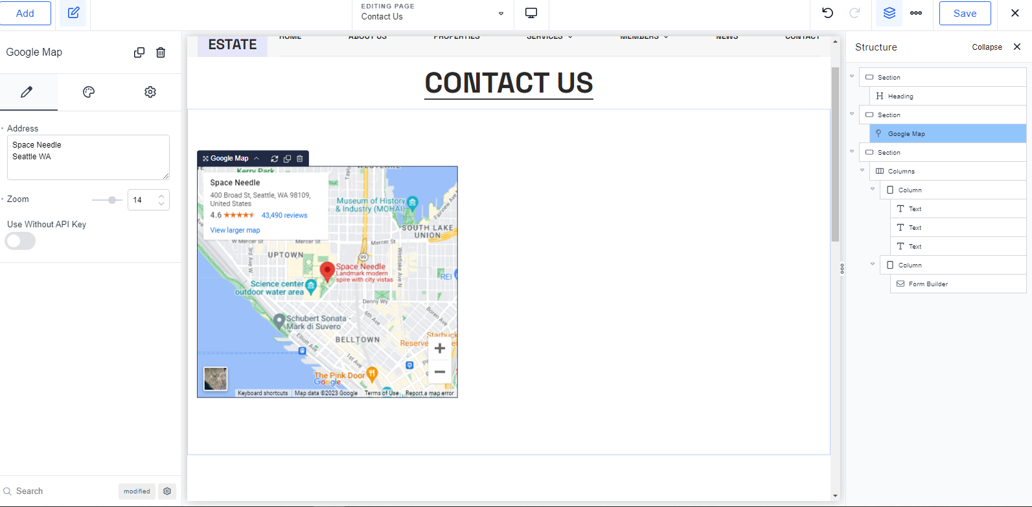Select the Columns item in Structure
This screenshot has height=507, width=1032.
pos(948,171)
